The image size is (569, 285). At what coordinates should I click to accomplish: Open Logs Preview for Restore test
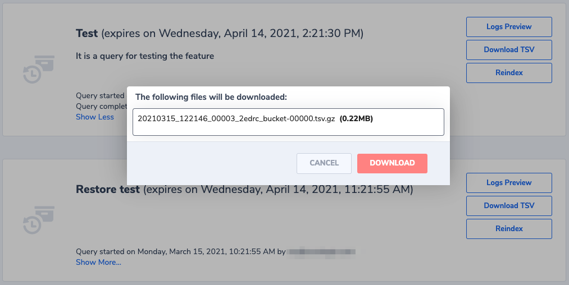pyautogui.click(x=509, y=183)
